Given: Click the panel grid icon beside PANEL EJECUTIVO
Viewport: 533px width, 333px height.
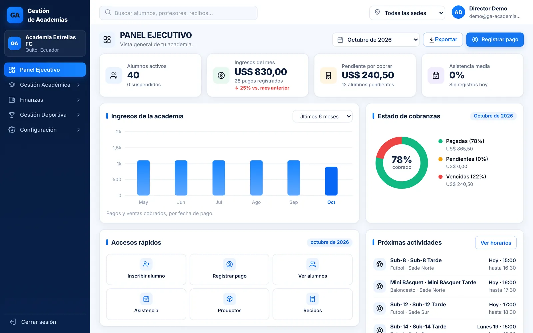Looking at the screenshot, I should click(107, 40).
